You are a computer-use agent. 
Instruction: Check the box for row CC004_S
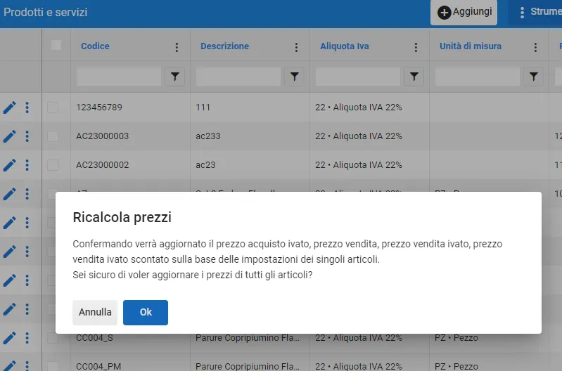pyautogui.click(x=53, y=338)
